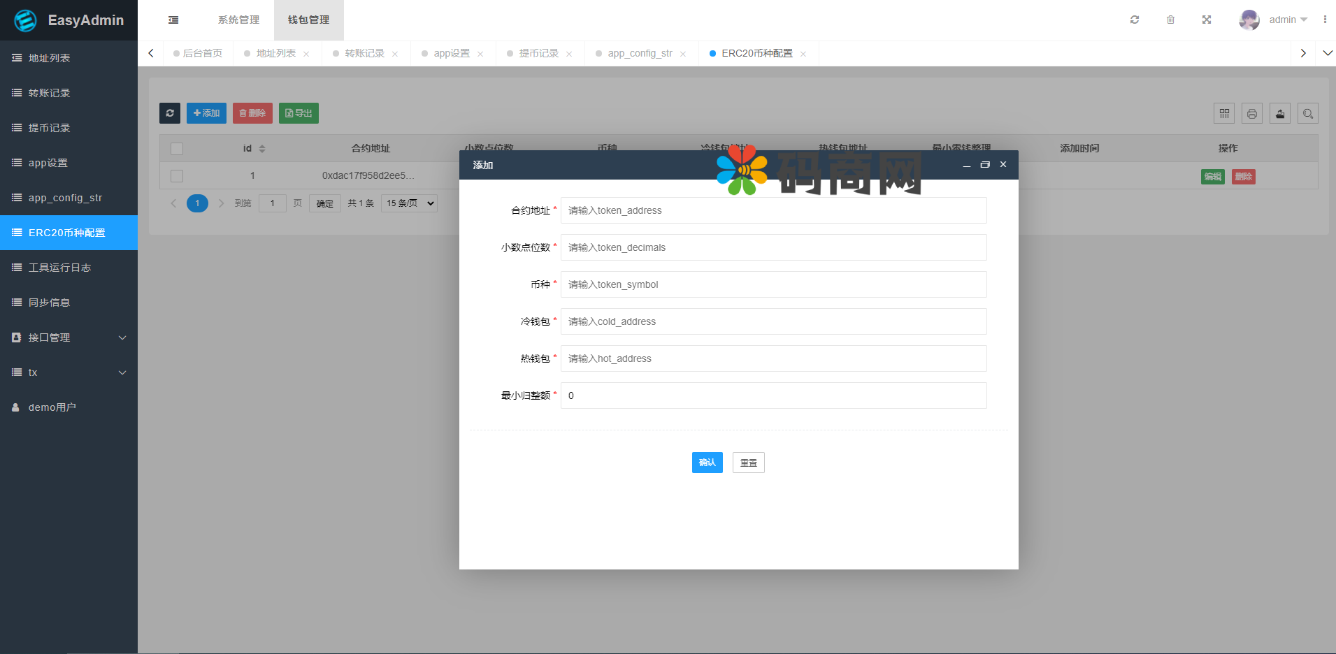1336x654 pixels.
Task: Toggle the select-all checkbox in table header
Action: pyautogui.click(x=177, y=149)
